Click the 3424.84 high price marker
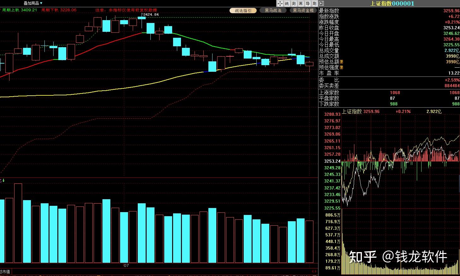 click(151, 14)
